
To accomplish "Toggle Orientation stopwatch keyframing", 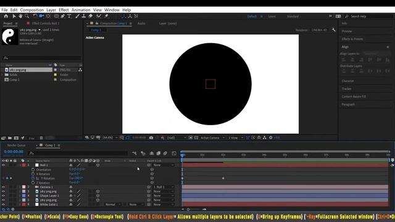I will tap(33, 170).
